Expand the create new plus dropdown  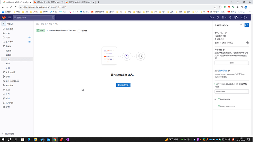(x=212, y=18)
